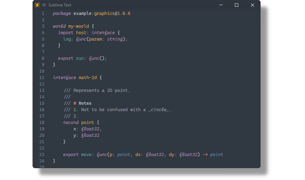Click 'export' on line 8
Image resolution: width=305 pixels, height=180 pixels.
[66, 58]
